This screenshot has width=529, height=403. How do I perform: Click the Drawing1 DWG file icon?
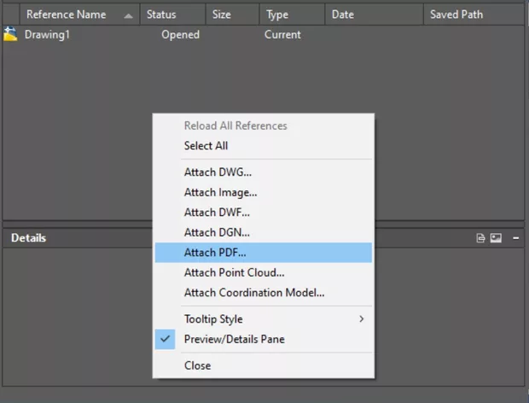tap(11, 35)
